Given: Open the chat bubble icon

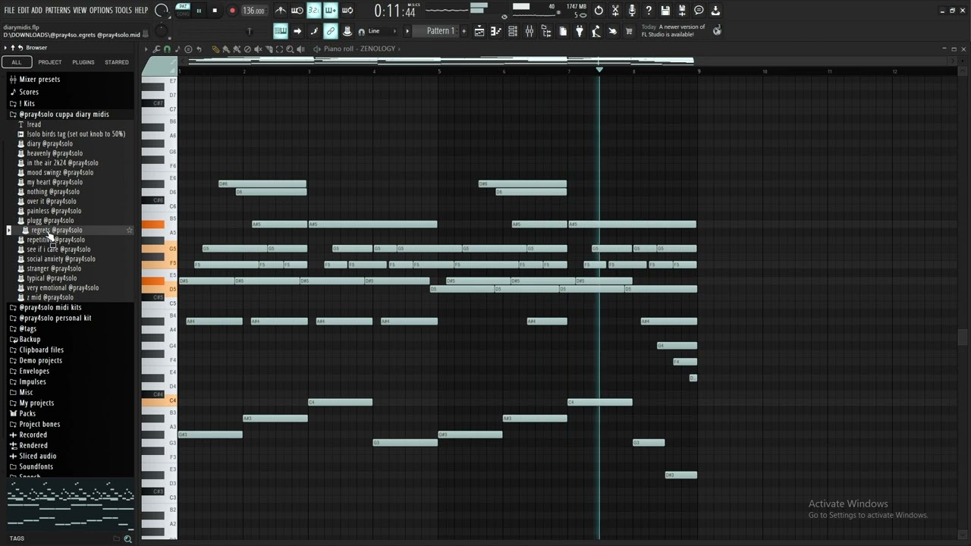Looking at the screenshot, I should pyautogui.click(x=699, y=11).
